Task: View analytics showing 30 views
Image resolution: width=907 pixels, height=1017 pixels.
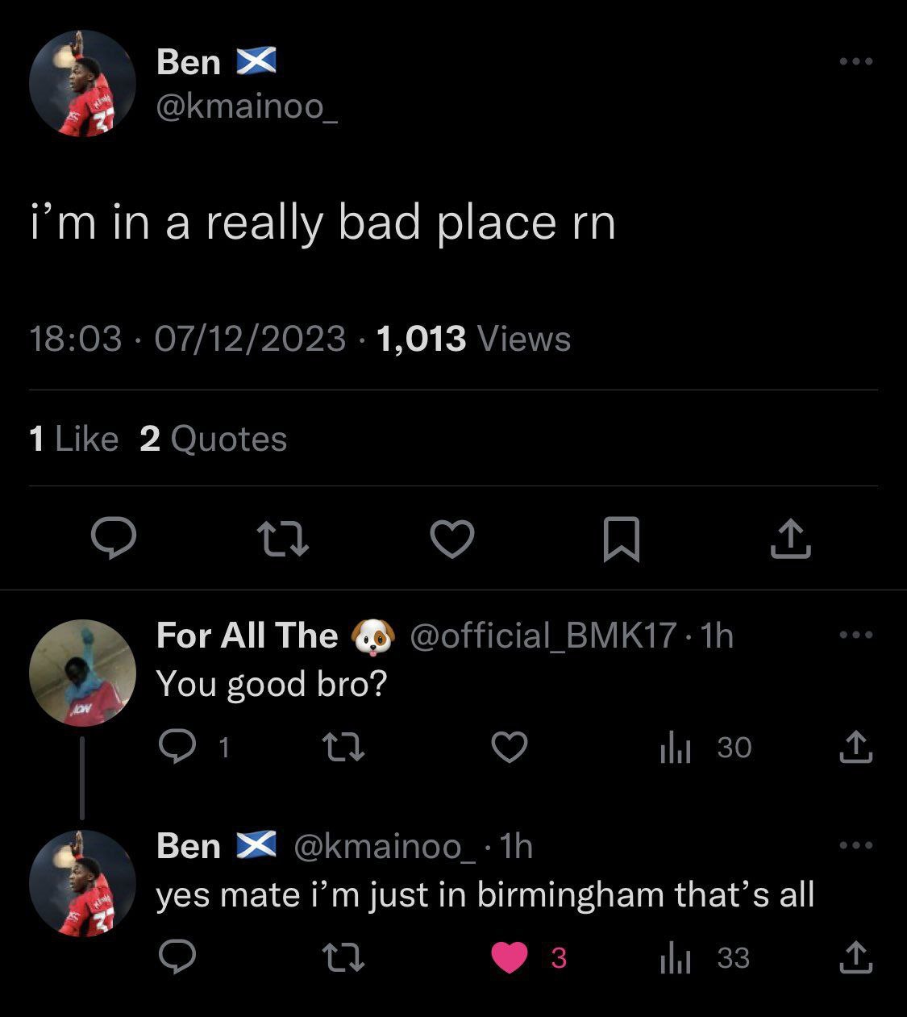Action: point(705,748)
